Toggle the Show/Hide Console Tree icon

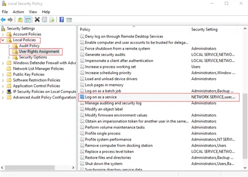point(28,20)
